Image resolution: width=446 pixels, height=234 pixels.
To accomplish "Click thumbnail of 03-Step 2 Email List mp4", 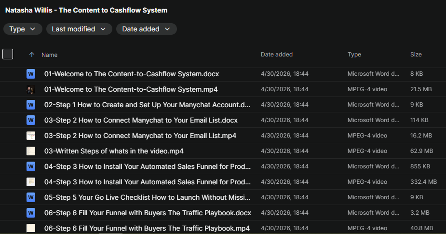I will pyautogui.click(x=31, y=136).
